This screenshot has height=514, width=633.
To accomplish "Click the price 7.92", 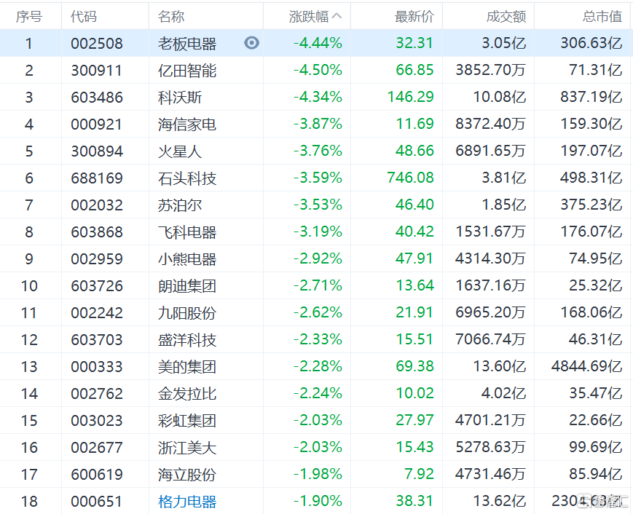I will pyautogui.click(x=420, y=474).
